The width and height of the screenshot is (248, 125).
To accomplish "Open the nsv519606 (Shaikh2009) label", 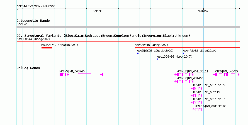I will [x=155, y=51].
